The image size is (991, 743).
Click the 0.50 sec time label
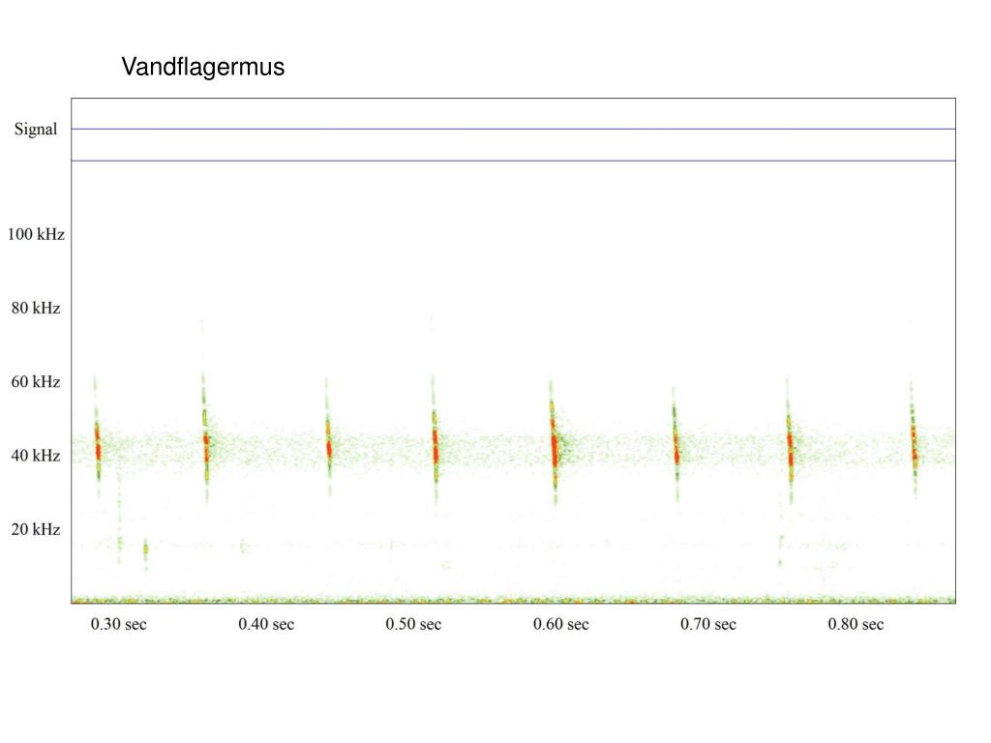click(x=413, y=624)
